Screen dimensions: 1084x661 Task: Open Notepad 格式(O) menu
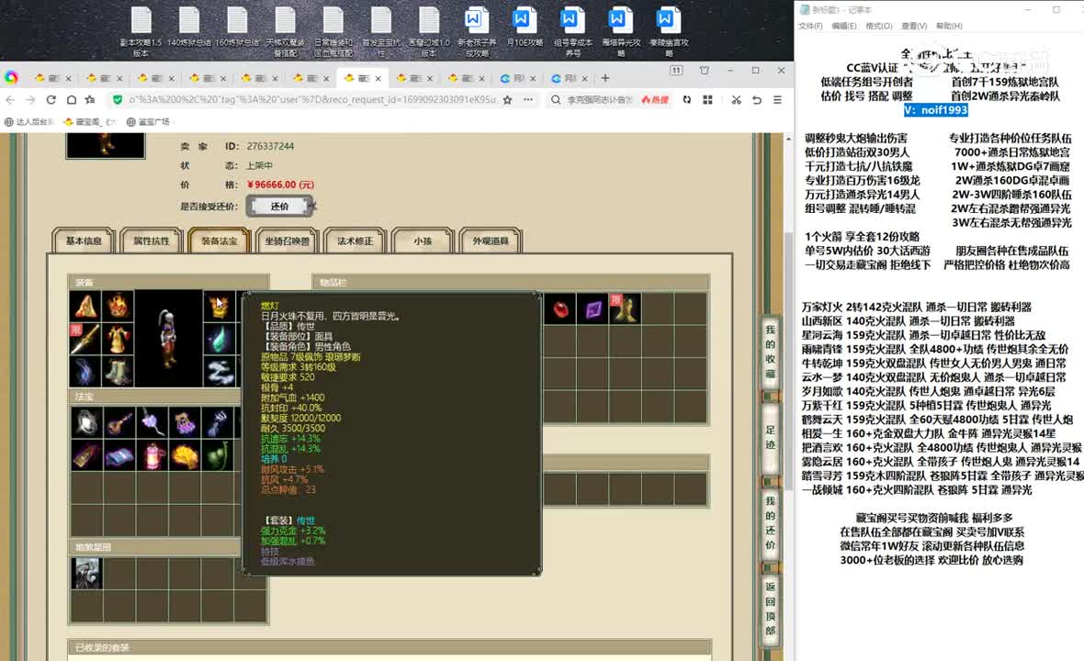(x=878, y=27)
